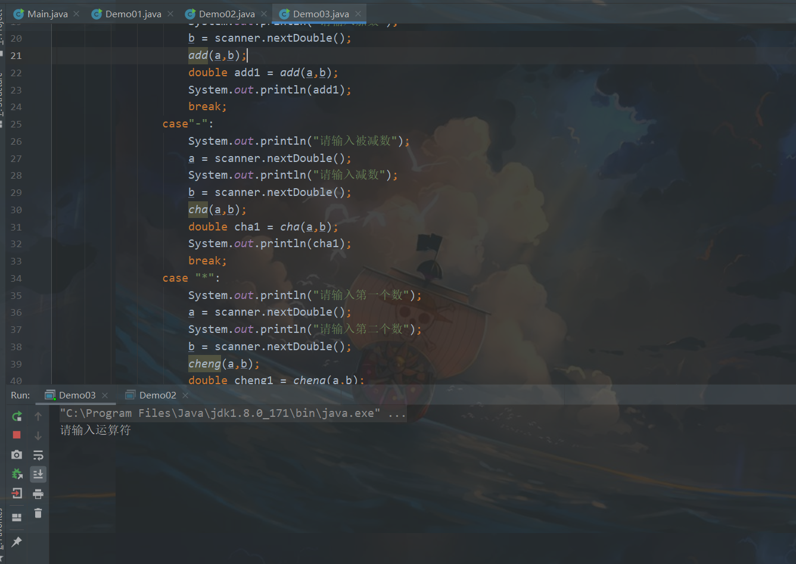Click line number 34 in the gutter
The width and height of the screenshot is (796, 564).
16,278
